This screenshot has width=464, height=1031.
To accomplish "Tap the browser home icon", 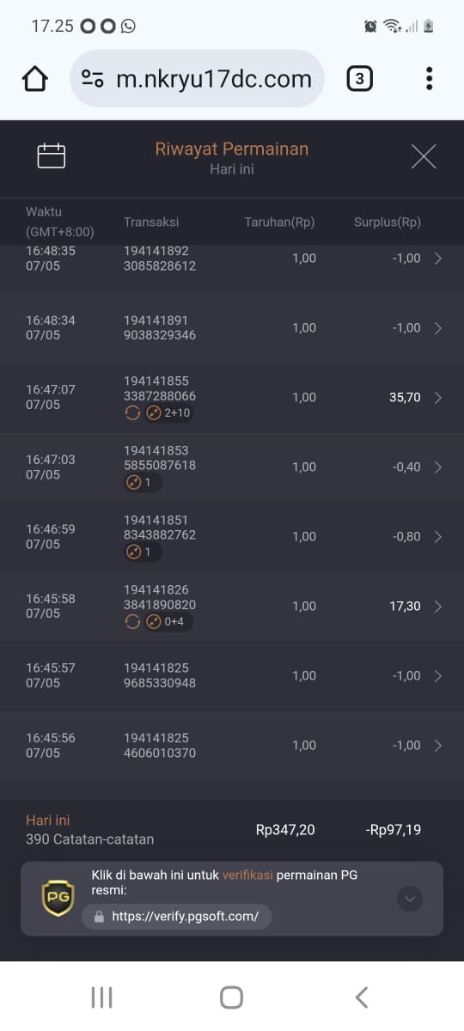I will point(34,79).
